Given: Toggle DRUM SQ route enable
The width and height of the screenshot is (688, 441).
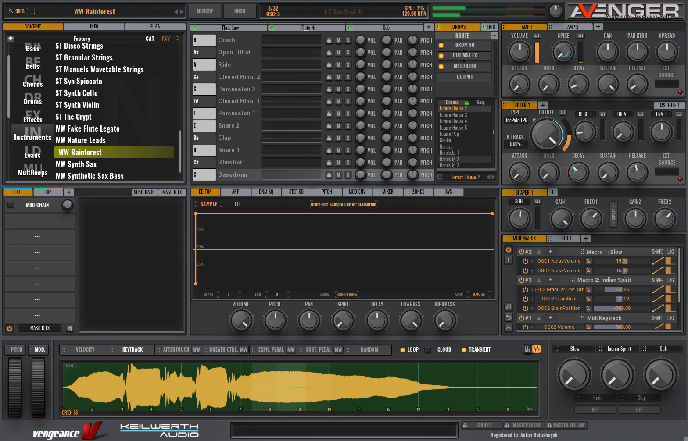Looking at the screenshot, I should coord(441,45).
